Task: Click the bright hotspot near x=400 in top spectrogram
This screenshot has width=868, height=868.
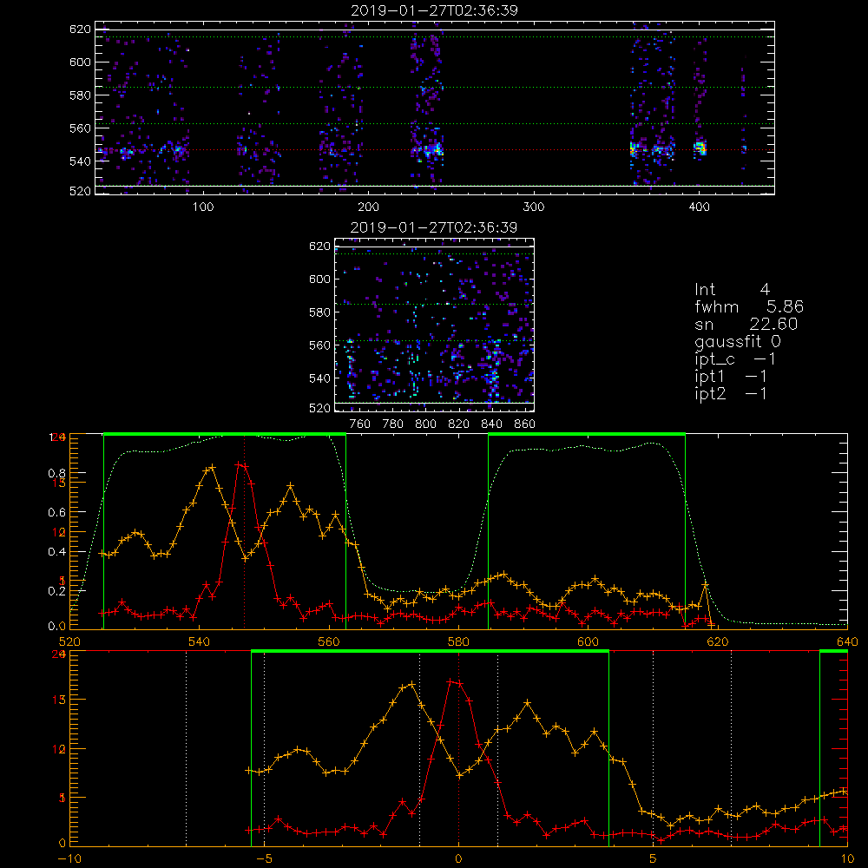Action: tap(700, 148)
